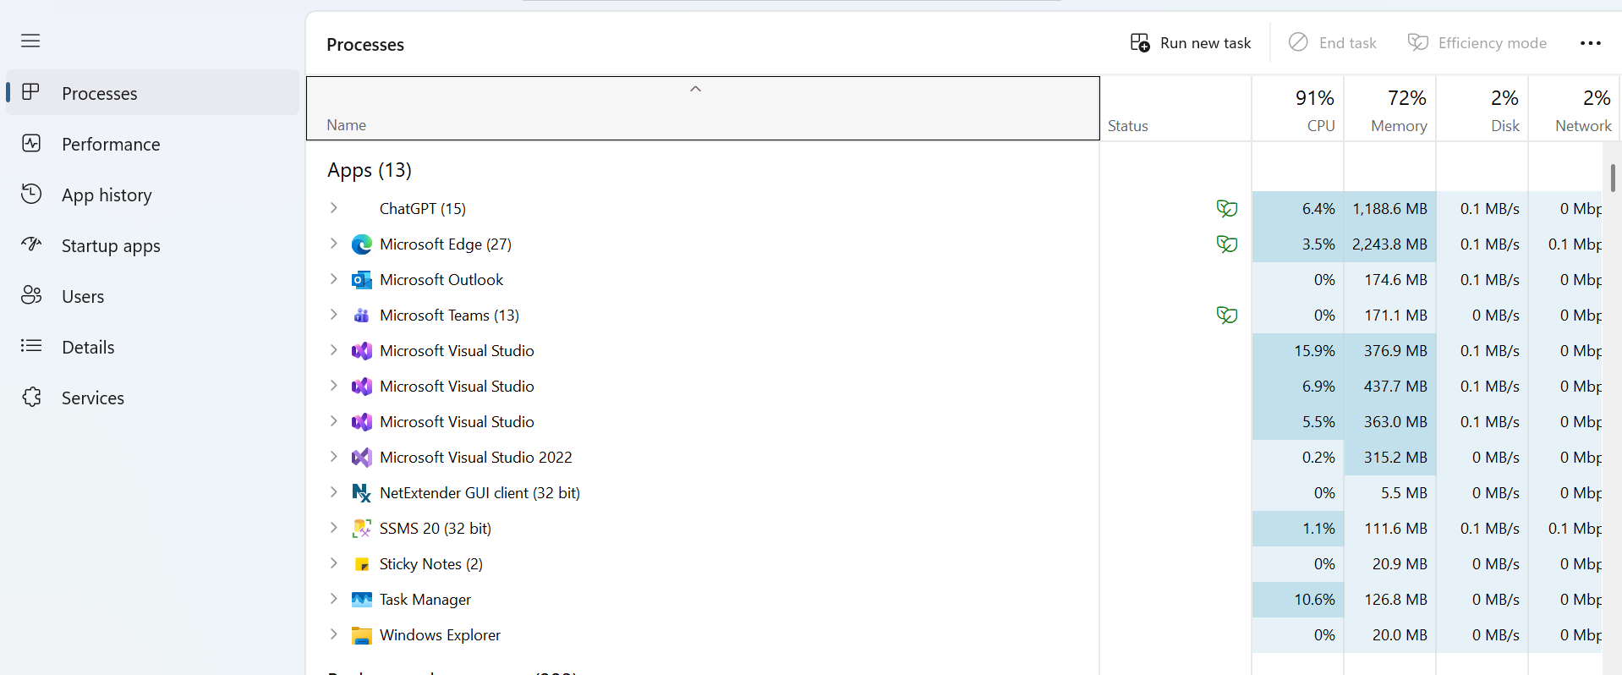Expand the Windows Explorer process row
Image resolution: width=1622 pixels, height=675 pixels.
tap(334, 634)
